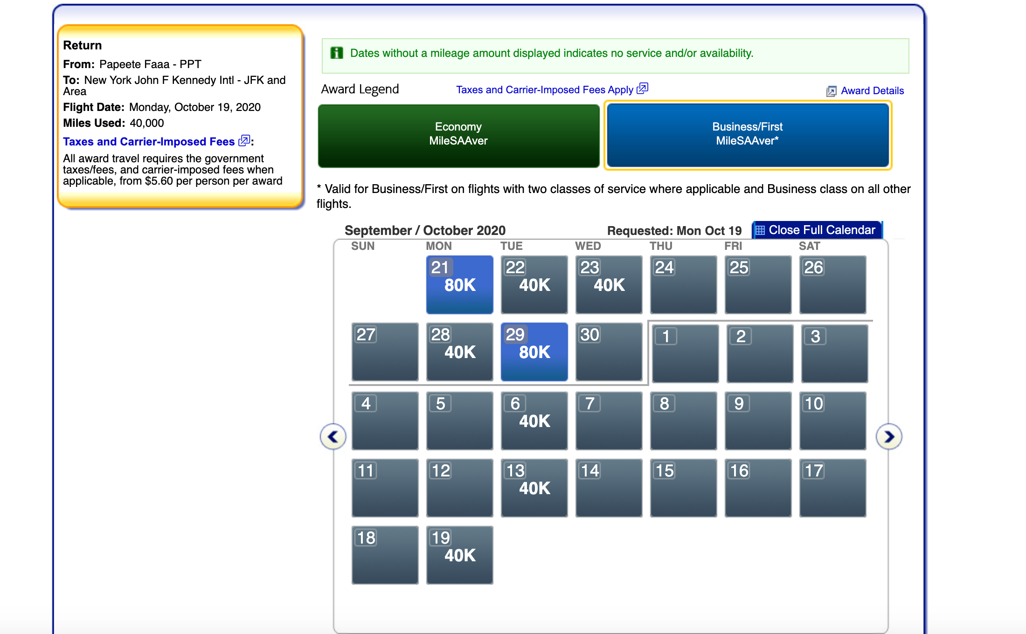Click the Award Details popup icon
This screenshot has width=1026, height=634.
pos(831,91)
